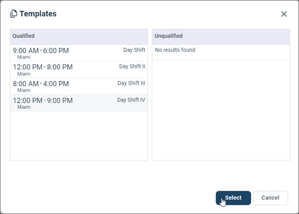Click Miami under the 9:00 AM shift

pos(24,57)
